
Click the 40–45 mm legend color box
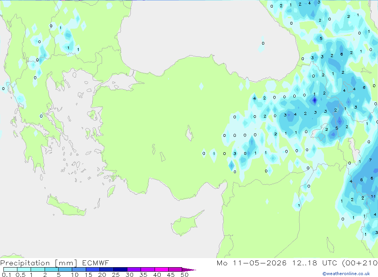click(x=161, y=269)
